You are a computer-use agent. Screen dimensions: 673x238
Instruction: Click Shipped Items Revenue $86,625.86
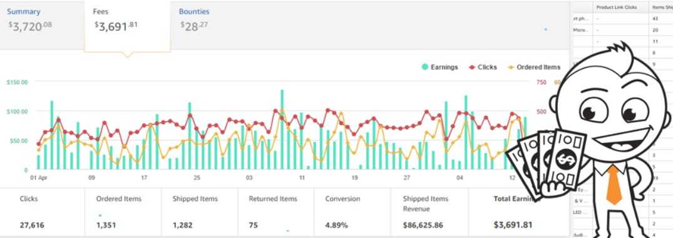[423, 225]
